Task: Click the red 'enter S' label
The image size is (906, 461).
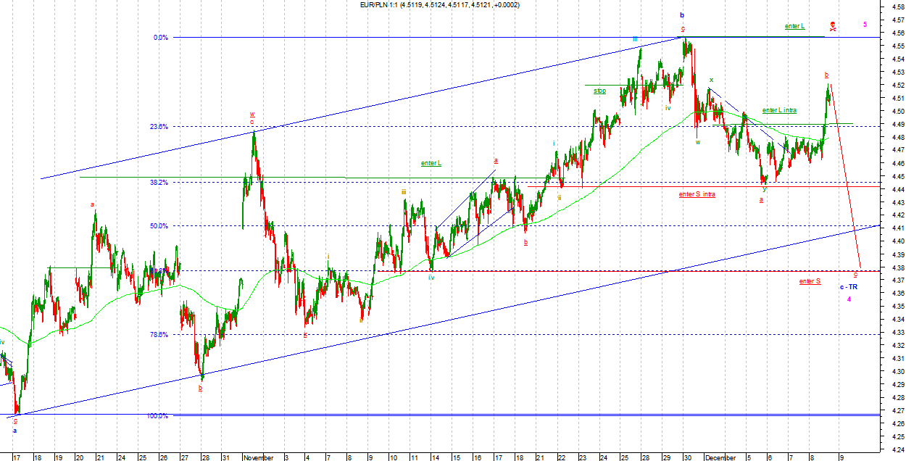Action: point(810,281)
